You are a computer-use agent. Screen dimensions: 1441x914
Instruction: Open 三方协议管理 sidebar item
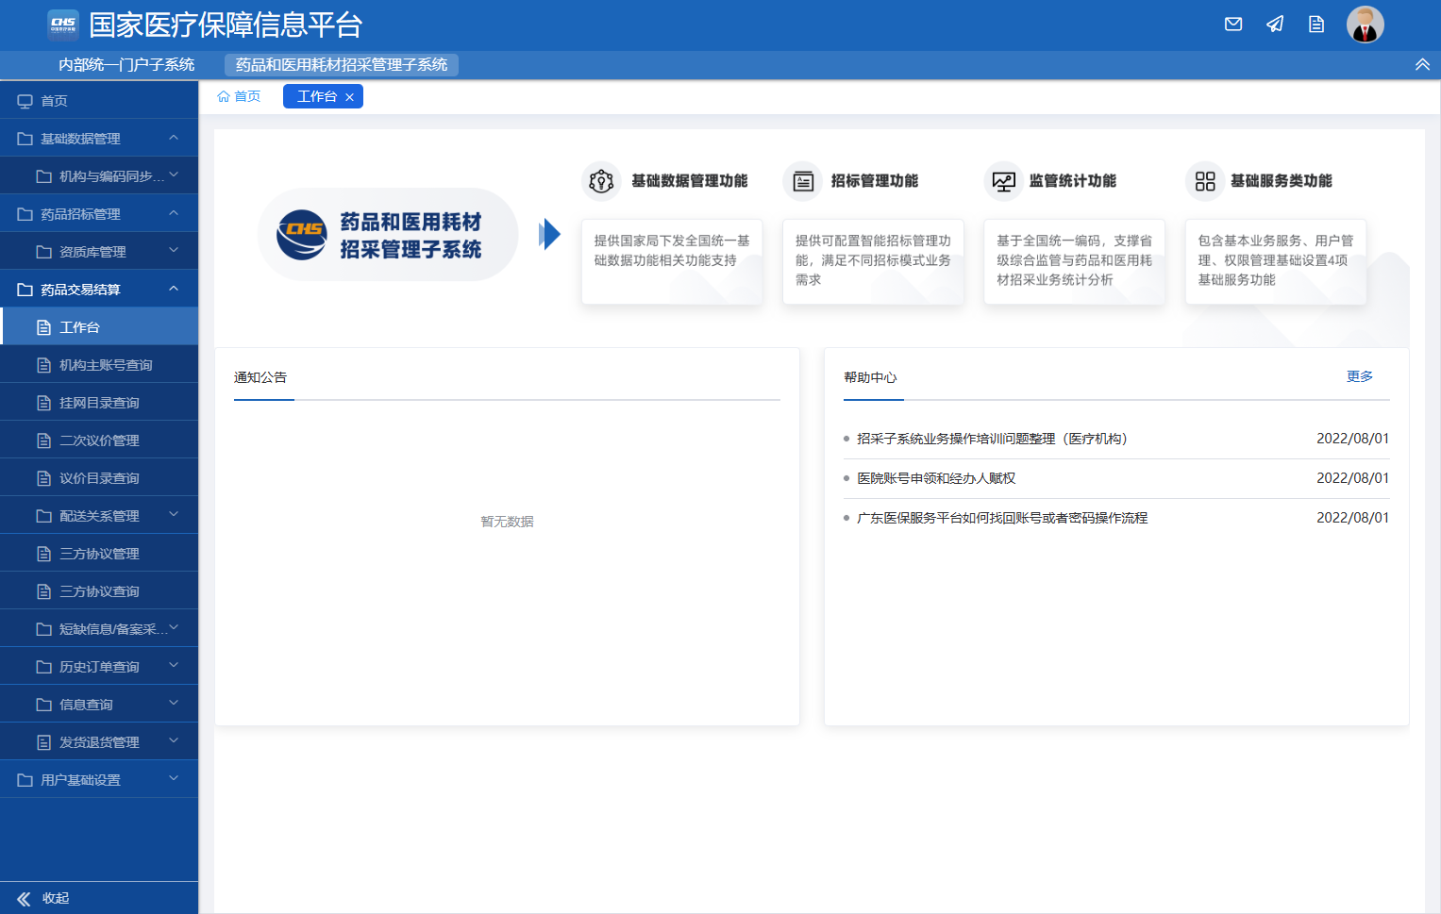(x=99, y=554)
